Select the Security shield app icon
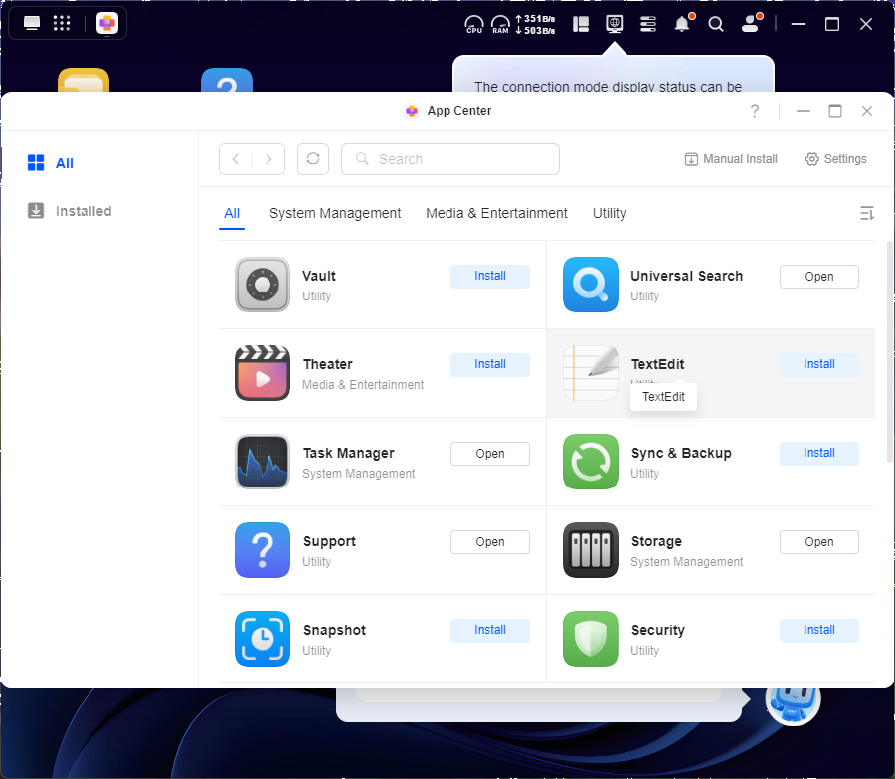The image size is (895, 779). [x=591, y=639]
